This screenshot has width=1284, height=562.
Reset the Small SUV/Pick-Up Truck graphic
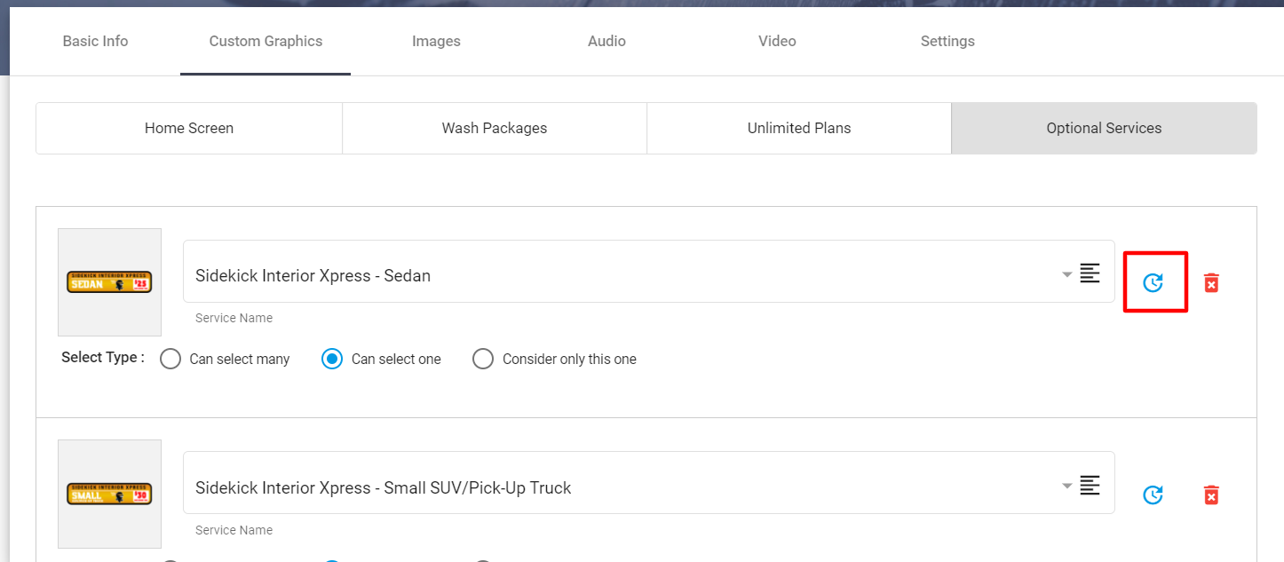point(1152,495)
